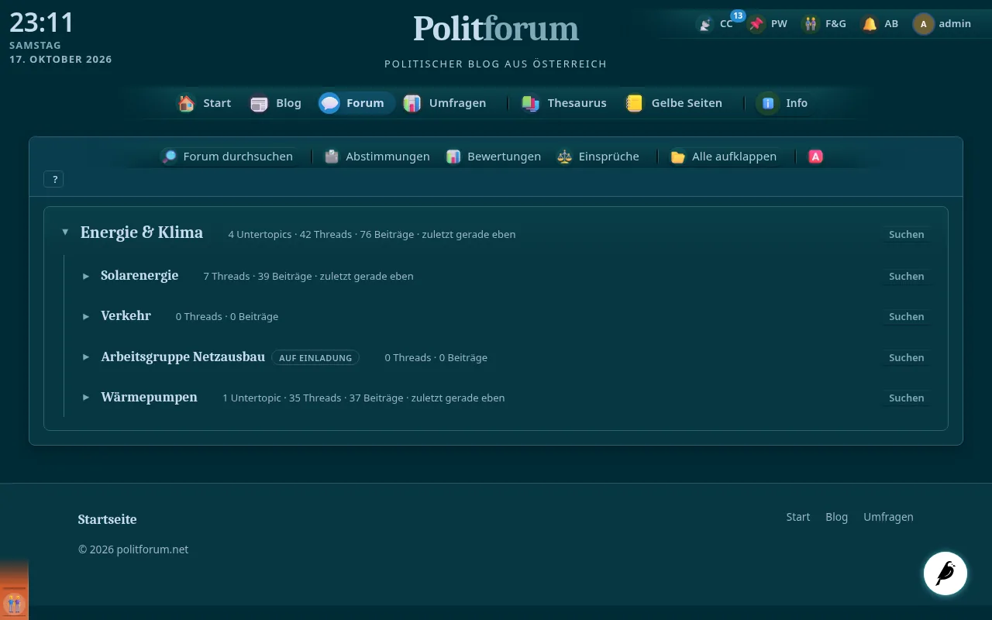This screenshot has height=620, width=992.
Task: Open the AB bell notifications
Action: coord(870,24)
